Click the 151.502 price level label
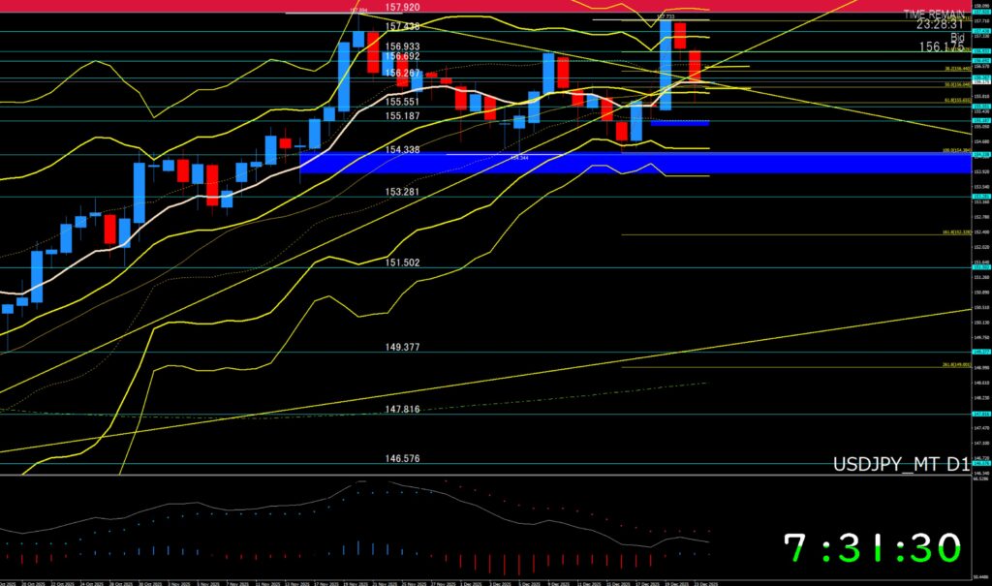Screen dimensions: 992x586 pos(402,262)
